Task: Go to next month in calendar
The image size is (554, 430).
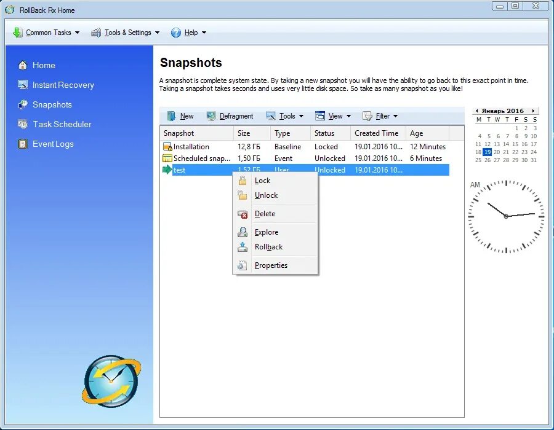Action: tap(533, 111)
